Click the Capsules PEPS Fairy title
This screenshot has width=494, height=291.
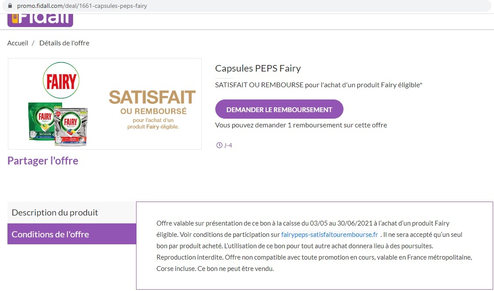point(258,68)
